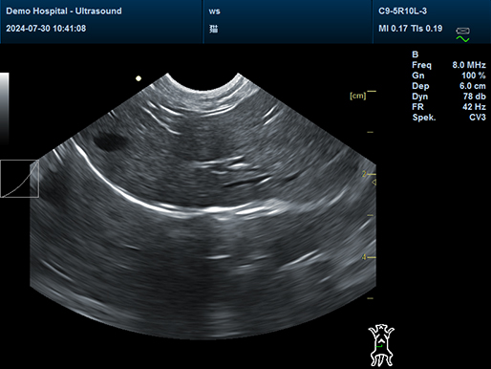Select the Spek. CV3 parameter
The image size is (491, 369).
[449, 118]
